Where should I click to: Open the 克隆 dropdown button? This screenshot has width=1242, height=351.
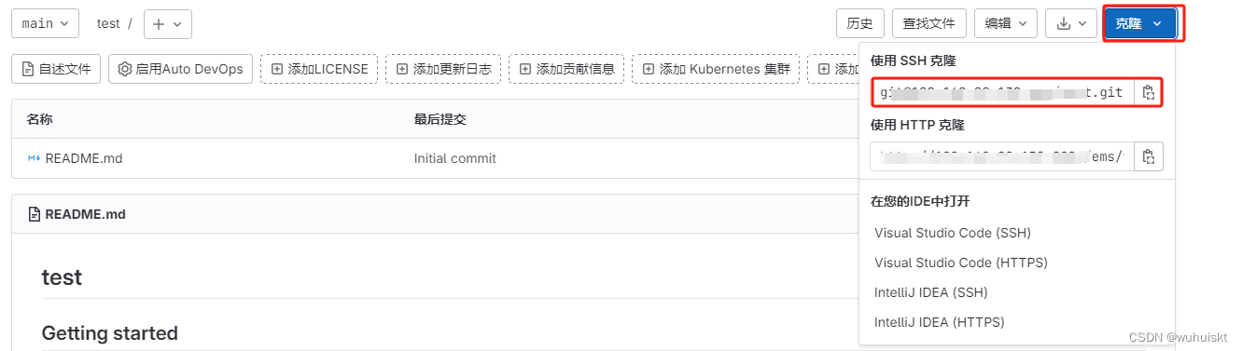[x=1145, y=24]
